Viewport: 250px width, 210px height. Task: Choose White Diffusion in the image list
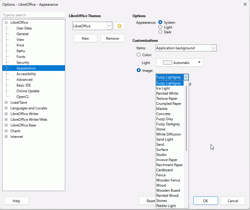(x=170, y=134)
